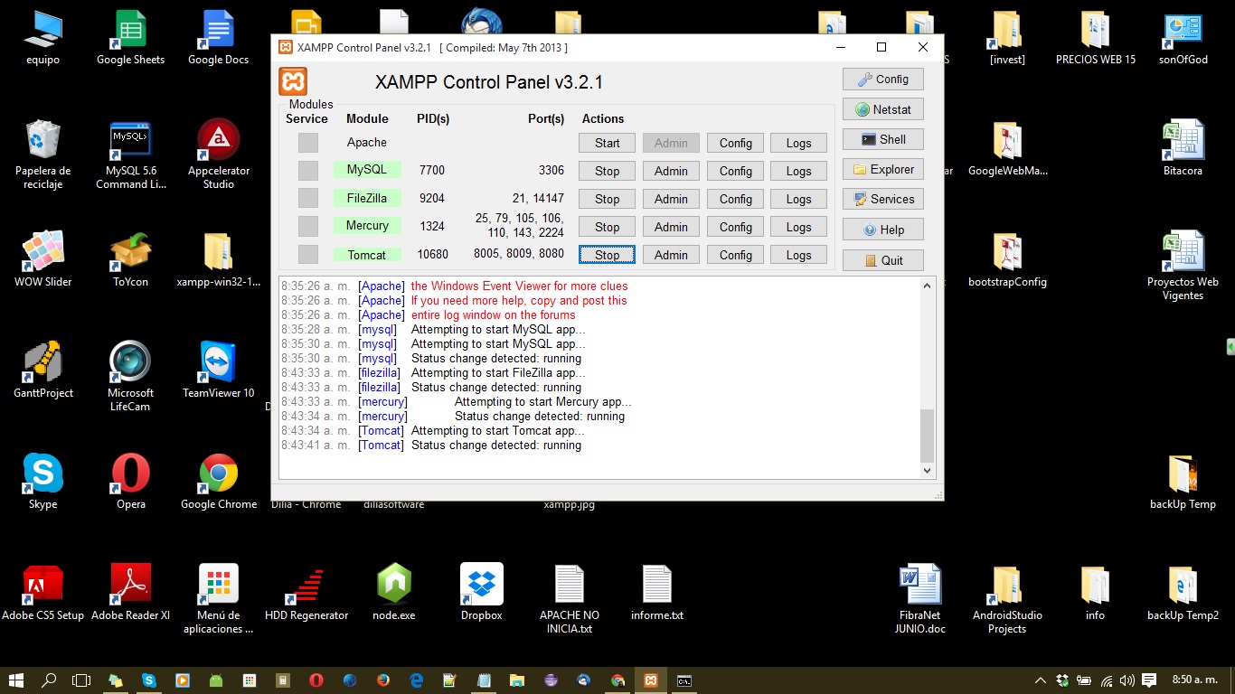Viewport: 1235px width, 694px height.
Task: Select the informe.txt file icon
Action: pos(657,592)
